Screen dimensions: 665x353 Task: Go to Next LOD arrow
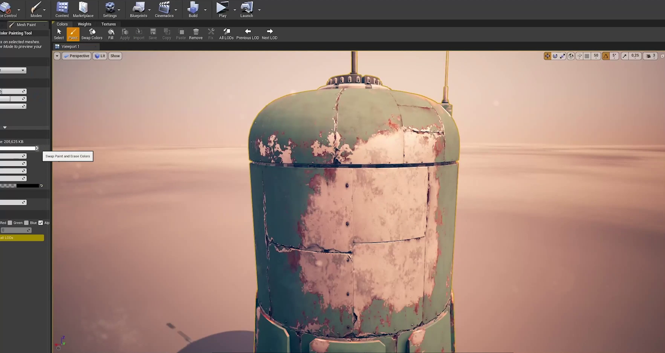click(x=269, y=34)
